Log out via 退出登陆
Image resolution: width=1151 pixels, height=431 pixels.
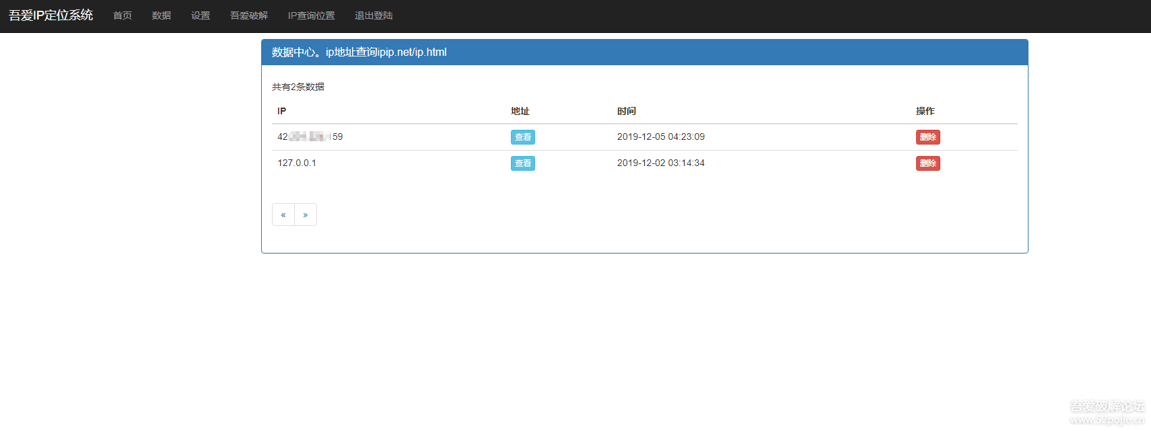[374, 15]
